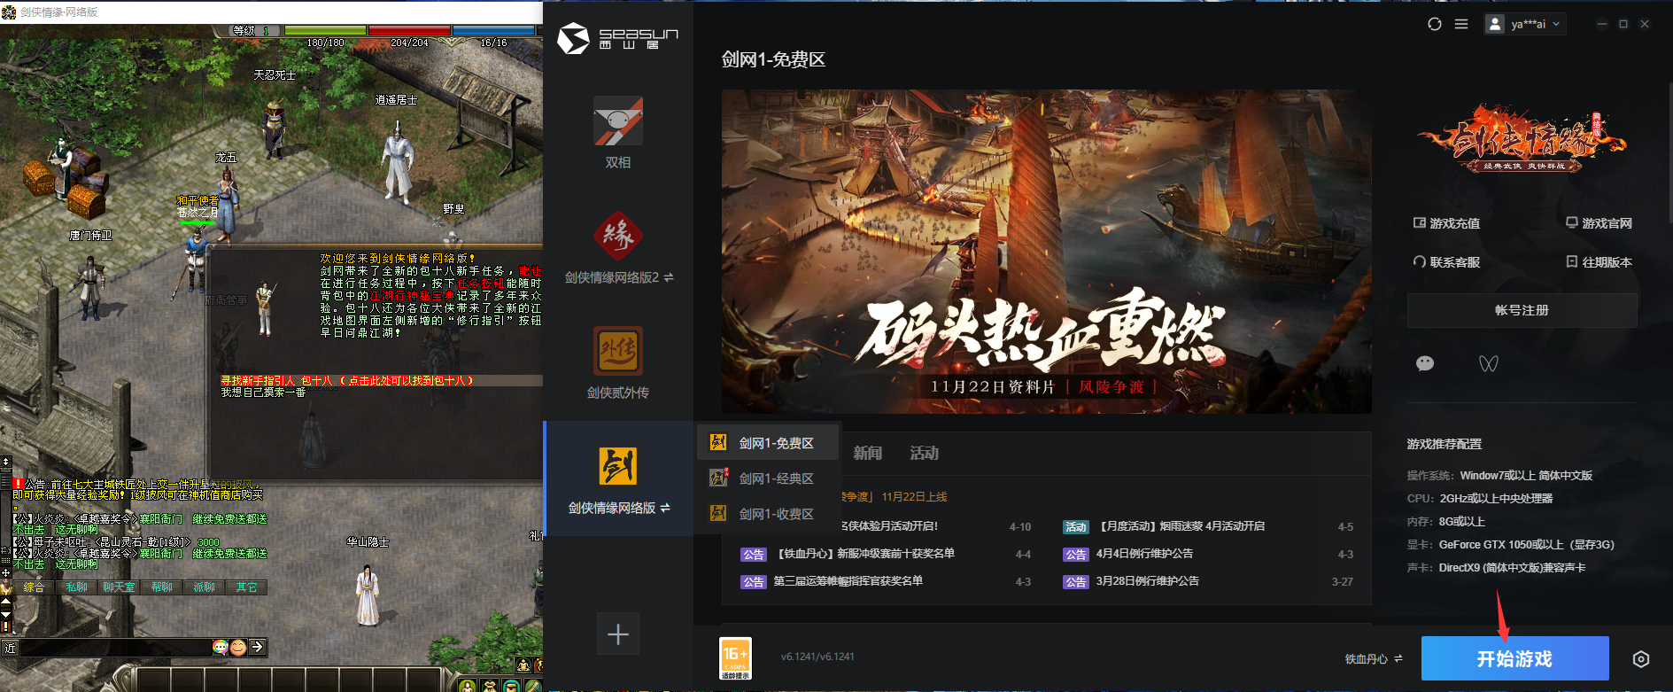Open the WeChat icon under 帐号注册
The height and width of the screenshot is (692, 1673).
pyautogui.click(x=1425, y=363)
